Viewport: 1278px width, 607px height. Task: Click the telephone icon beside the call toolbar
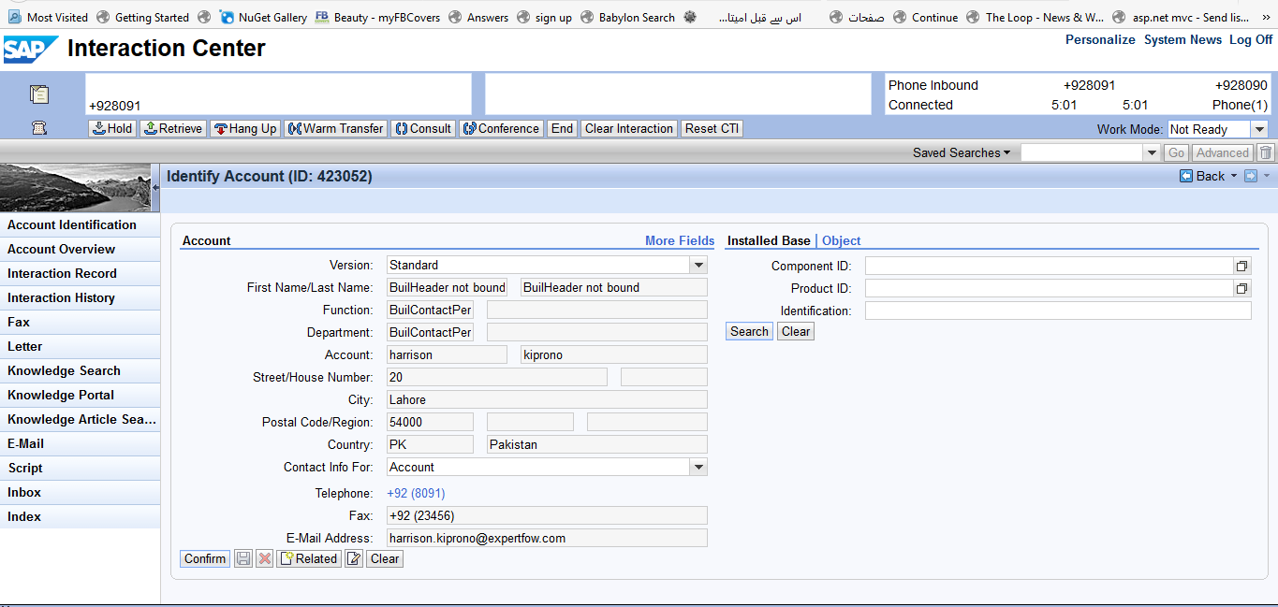coord(39,128)
